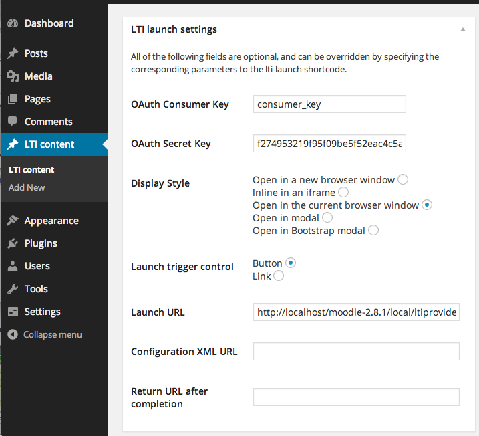Focus the Configuration XML URL field
This screenshot has width=479, height=436.
pos(356,352)
